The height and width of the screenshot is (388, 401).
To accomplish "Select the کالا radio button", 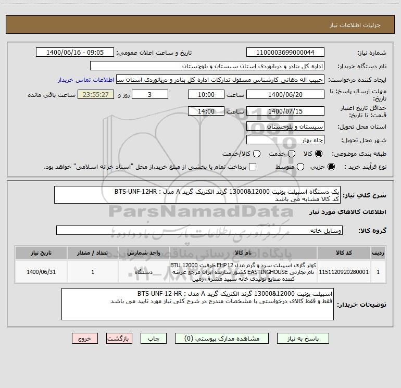I will (x=319, y=154).
